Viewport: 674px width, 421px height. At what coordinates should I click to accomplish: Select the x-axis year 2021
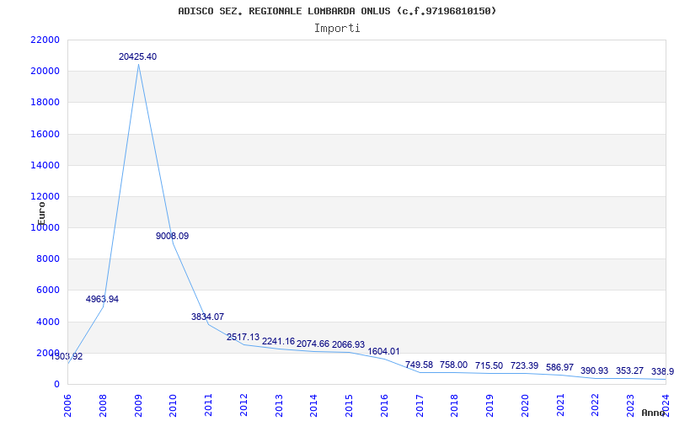pyautogui.click(x=560, y=405)
